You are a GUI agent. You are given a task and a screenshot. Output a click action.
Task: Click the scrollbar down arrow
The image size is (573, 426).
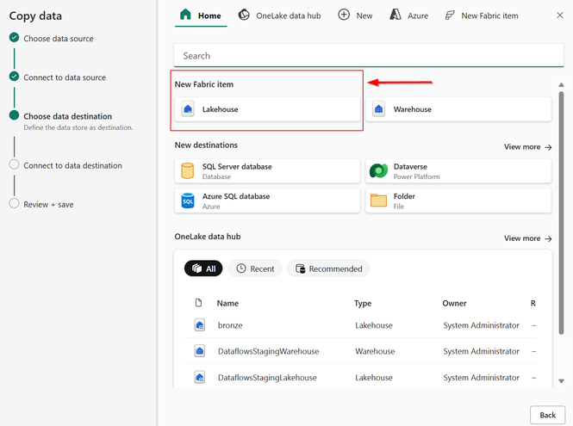click(x=561, y=380)
